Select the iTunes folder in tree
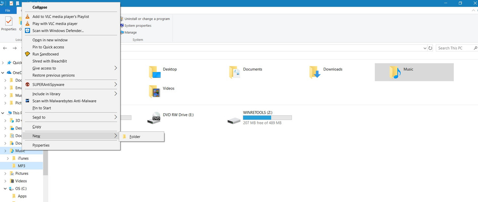Image resolution: width=478 pixels, height=202 pixels. point(23,158)
